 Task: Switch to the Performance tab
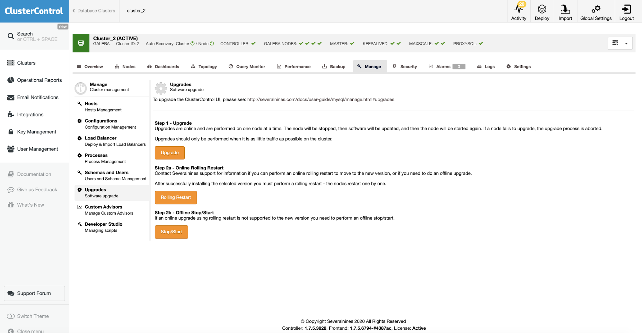(x=294, y=67)
